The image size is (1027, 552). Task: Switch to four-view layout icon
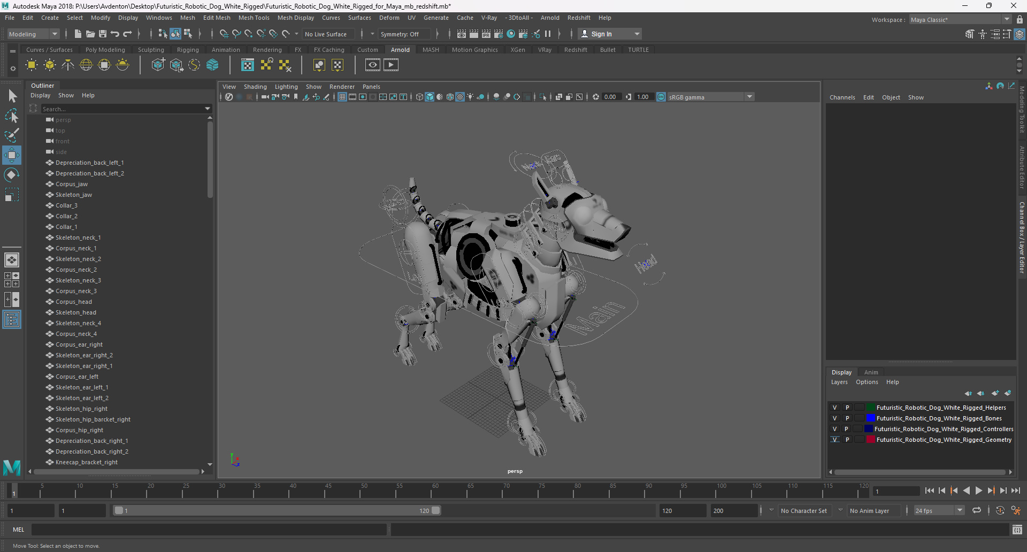click(x=12, y=280)
